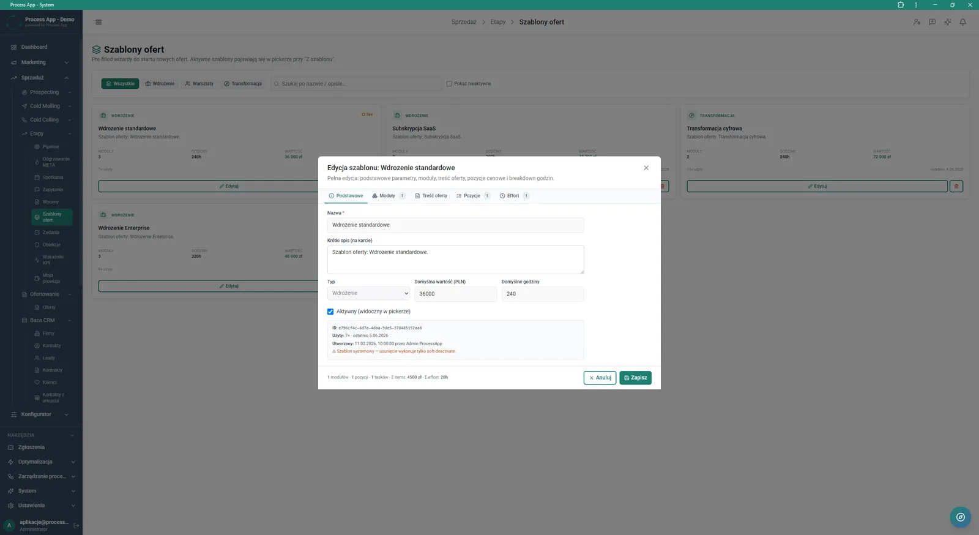Open the Moduły tab in the dialog
This screenshot has width=979, height=535.
[388, 196]
